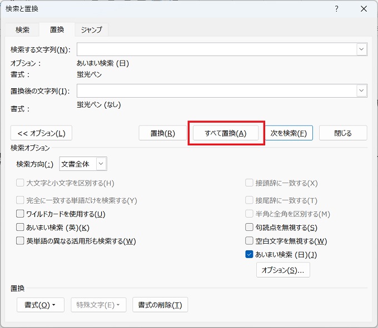Click the 書式の削除(T) button

pos(160,305)
